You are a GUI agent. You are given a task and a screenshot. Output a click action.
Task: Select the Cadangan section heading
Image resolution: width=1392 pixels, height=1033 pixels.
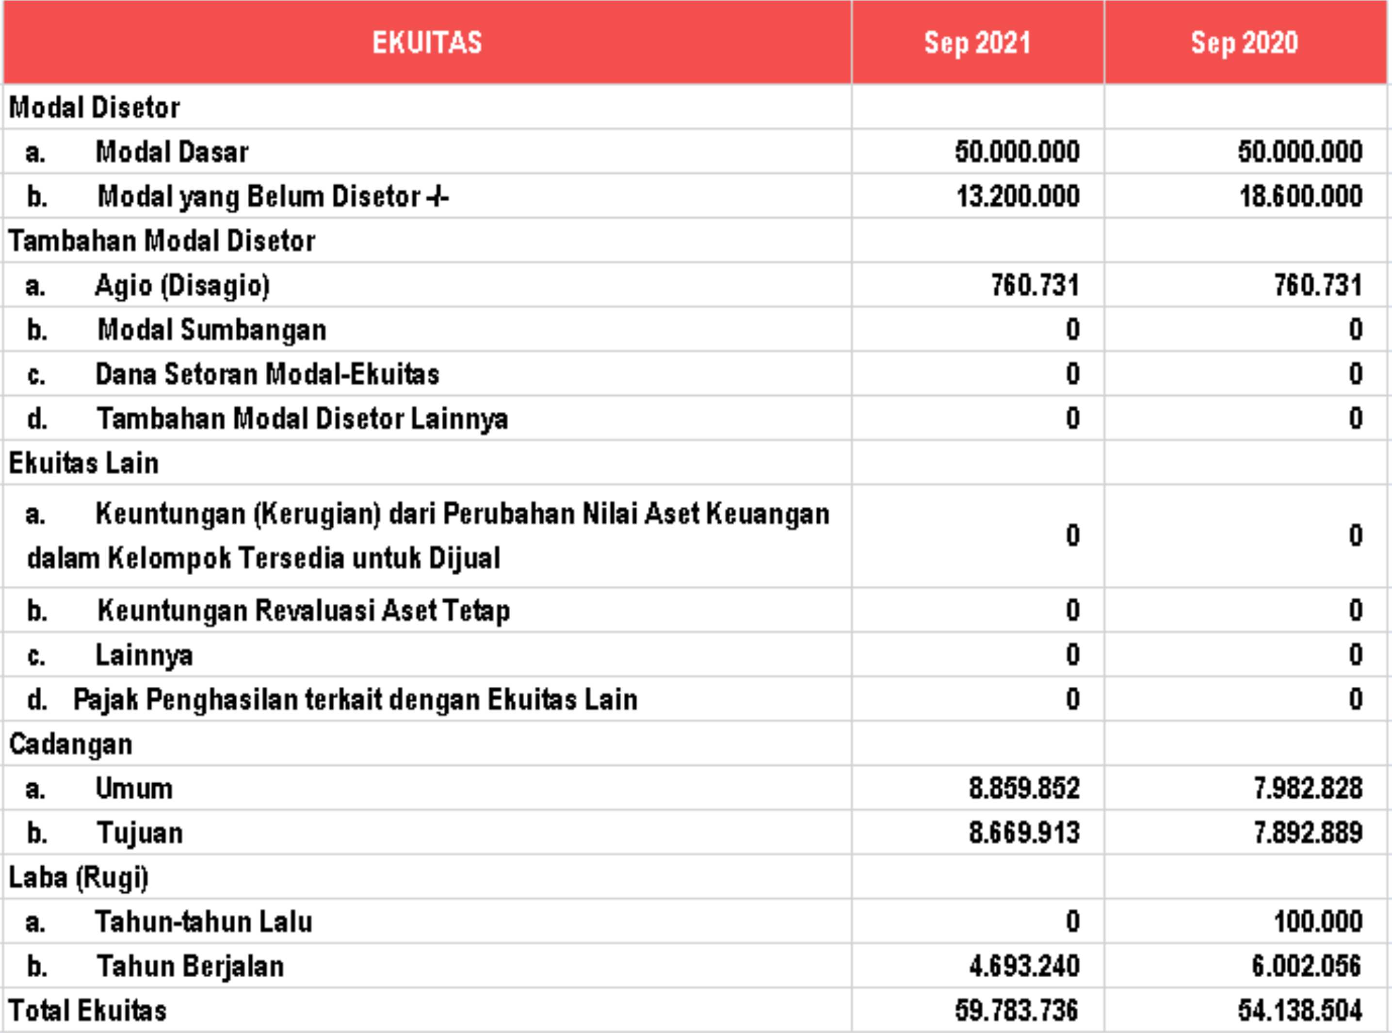[71, 744]
